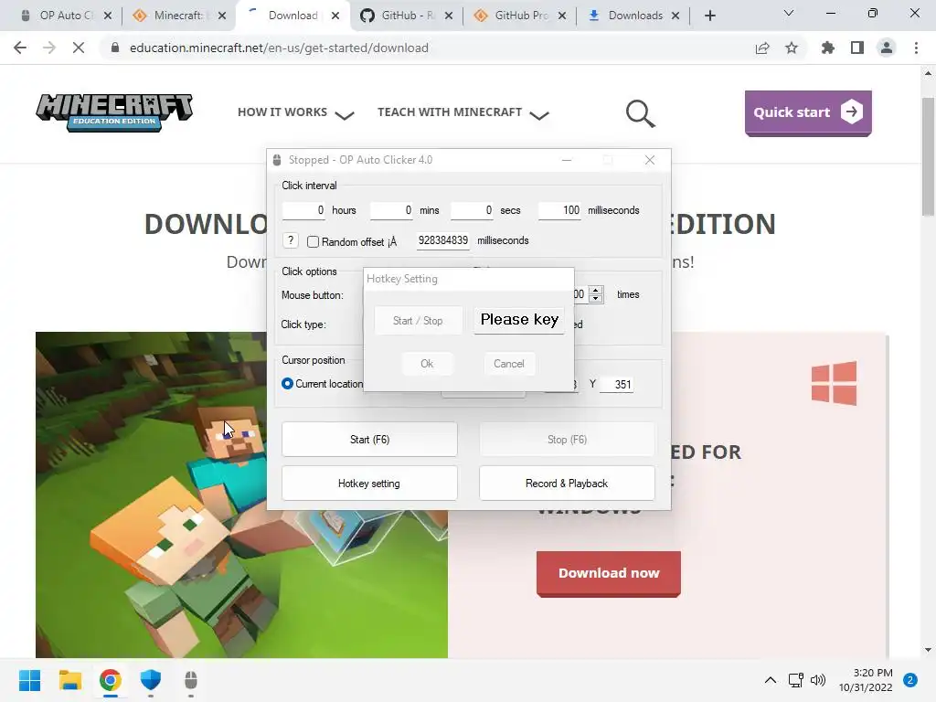
Task: Click the random offset value 928384839
Action: (x=442, y=240)
